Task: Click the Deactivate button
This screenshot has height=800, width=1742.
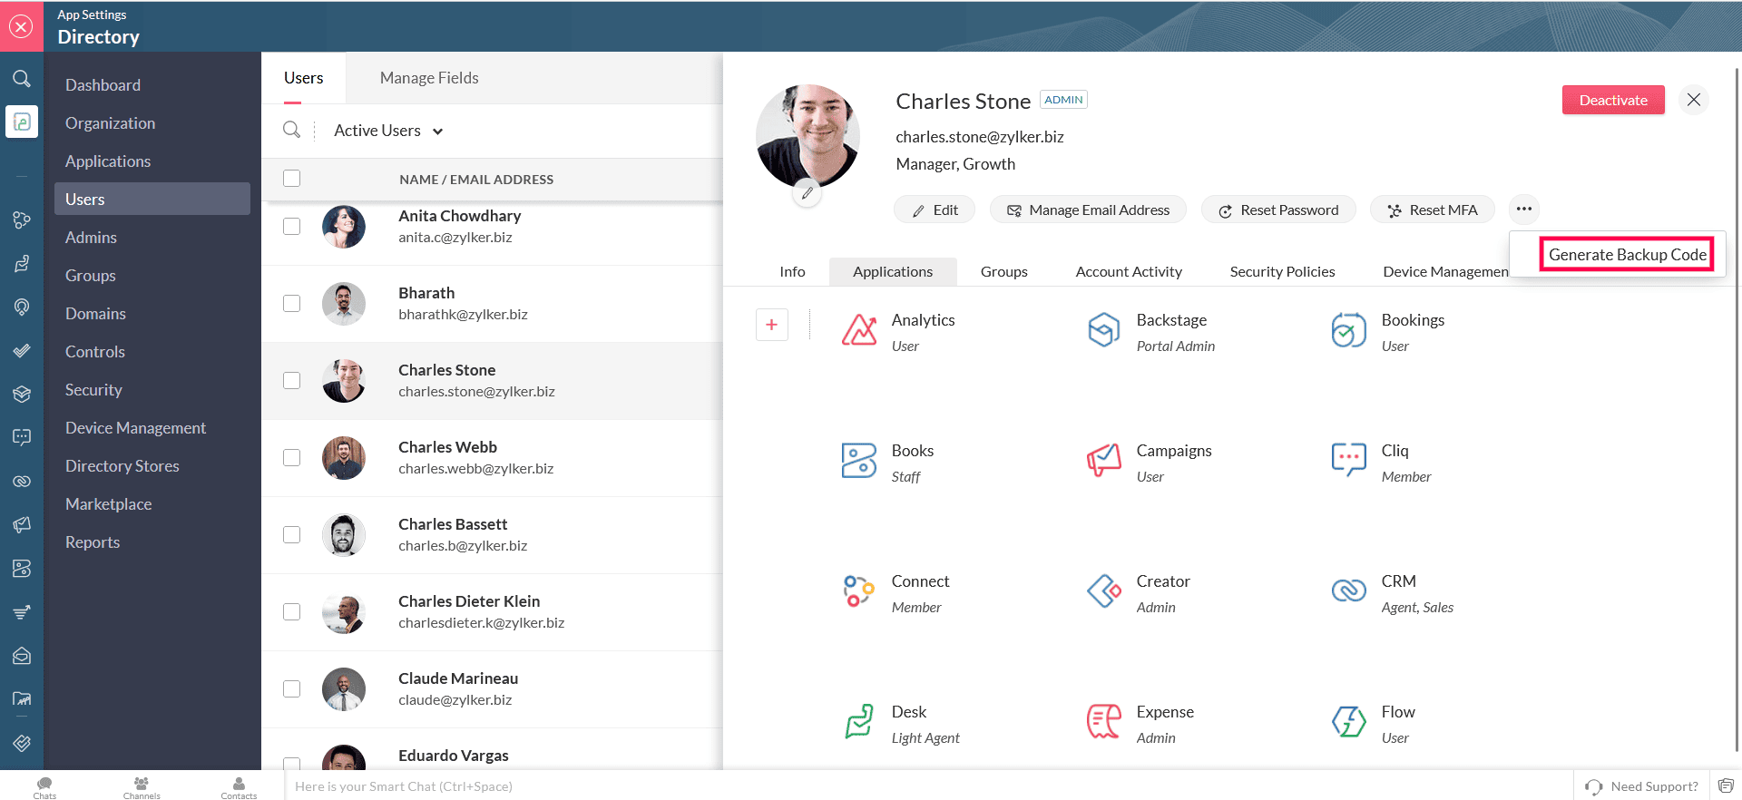Action: (x=1613, y=100)
